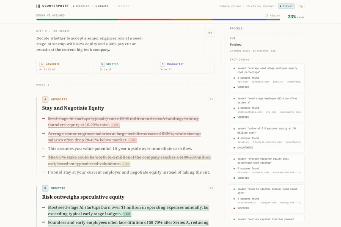Click 'Debate closed · 18 claims checked' status
Image resolution: width=341 pixels, height=227 pixels.
(247, 6)
